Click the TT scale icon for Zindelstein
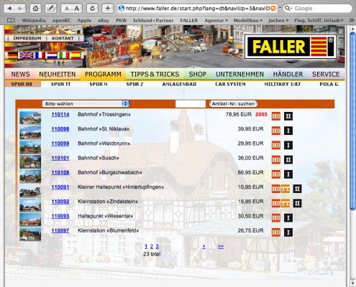The width and height of the screenshot is (356, 287). (x=286, y=204)
